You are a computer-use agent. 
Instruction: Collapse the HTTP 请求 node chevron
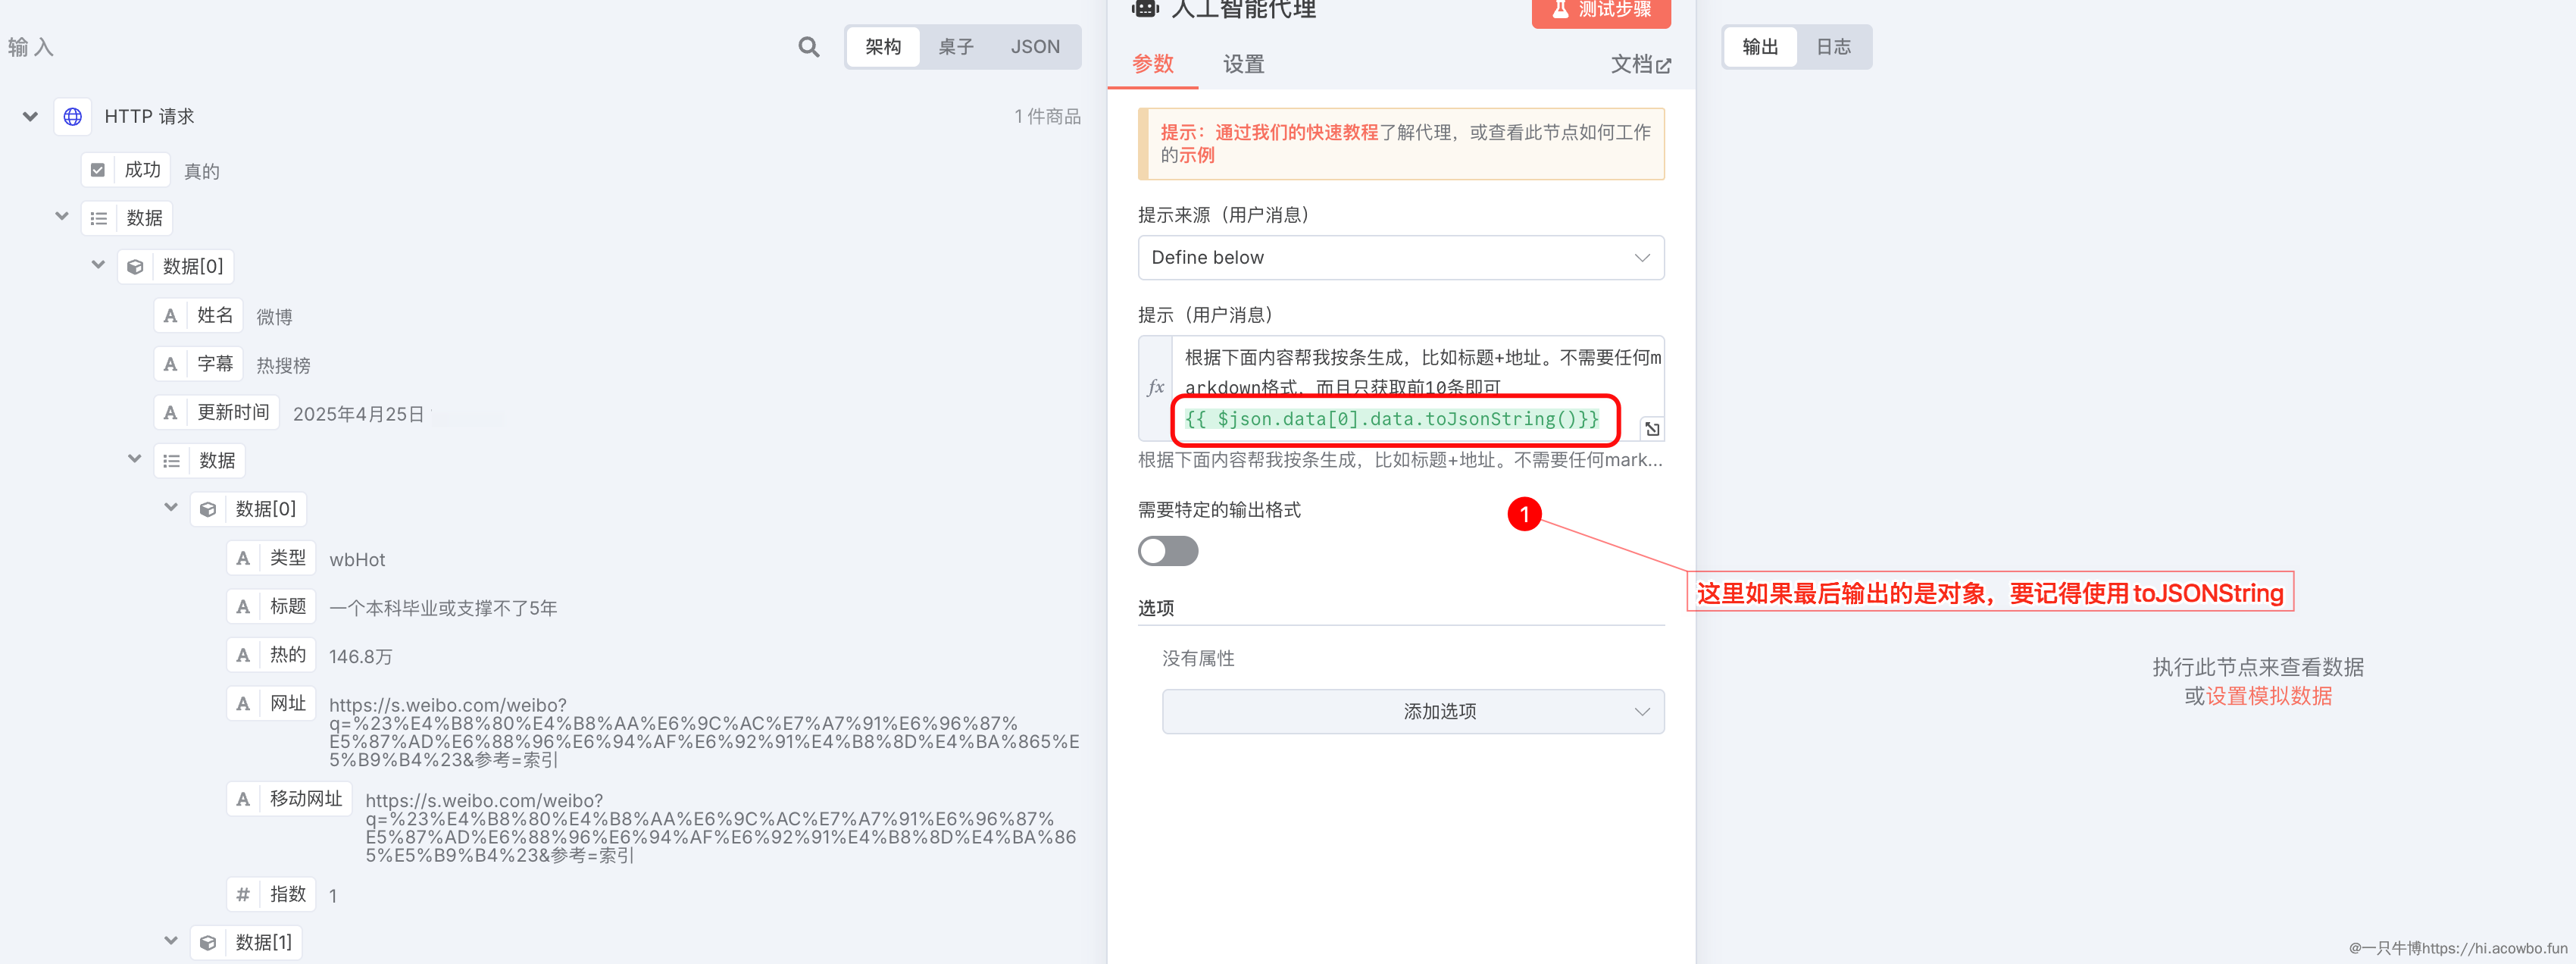tap(30, 117)
